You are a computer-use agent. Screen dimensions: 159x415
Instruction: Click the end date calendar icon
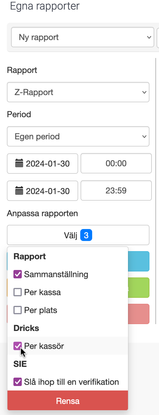point(19,191)
